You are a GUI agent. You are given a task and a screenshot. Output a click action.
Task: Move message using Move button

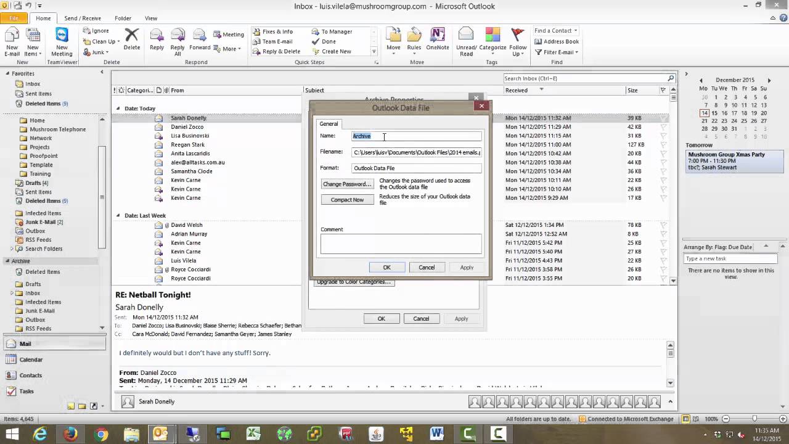[393, 41]
